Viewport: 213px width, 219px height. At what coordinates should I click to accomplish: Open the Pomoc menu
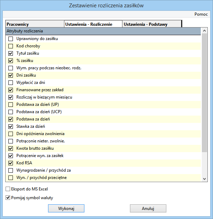click(x=201, y=15)
